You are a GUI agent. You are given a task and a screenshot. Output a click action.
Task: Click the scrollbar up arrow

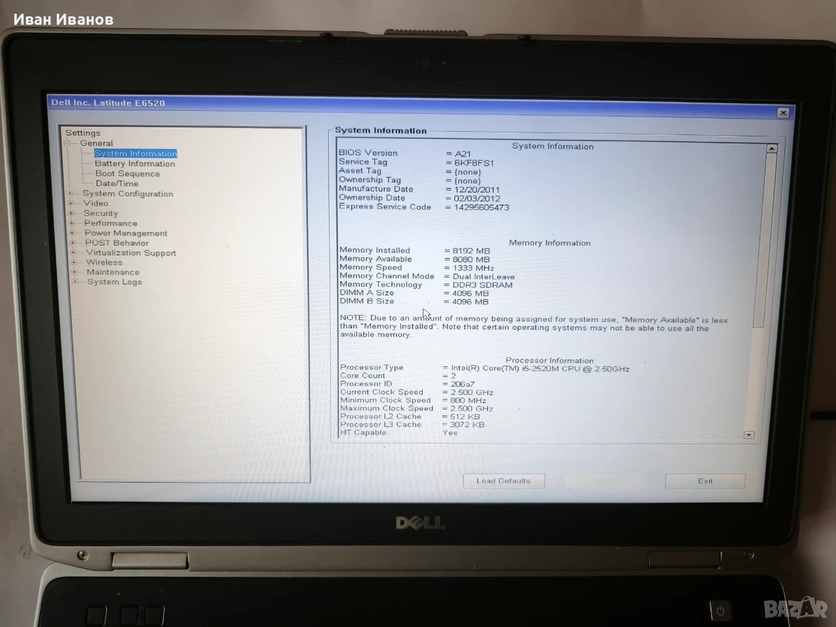pos(772,149)
